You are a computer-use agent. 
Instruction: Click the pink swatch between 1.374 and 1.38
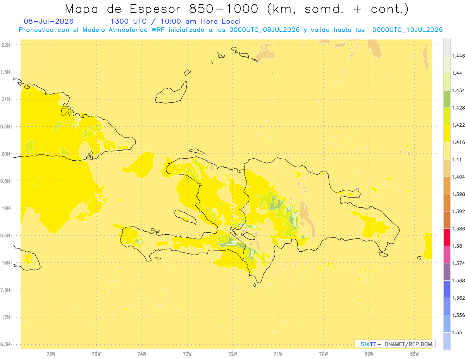447,254
